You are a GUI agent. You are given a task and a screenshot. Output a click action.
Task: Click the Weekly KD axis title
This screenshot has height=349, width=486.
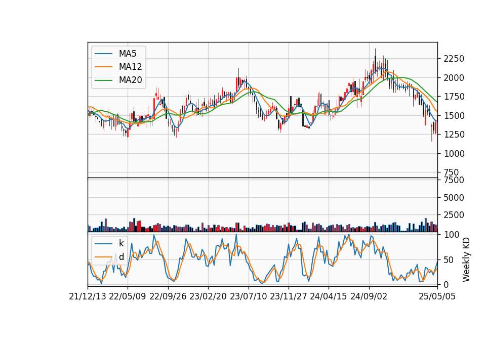pyautogui.click(x=466, y=260)
